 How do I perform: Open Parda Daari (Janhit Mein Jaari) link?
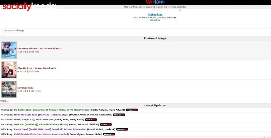pyautogui.click(x=50, y=129)
